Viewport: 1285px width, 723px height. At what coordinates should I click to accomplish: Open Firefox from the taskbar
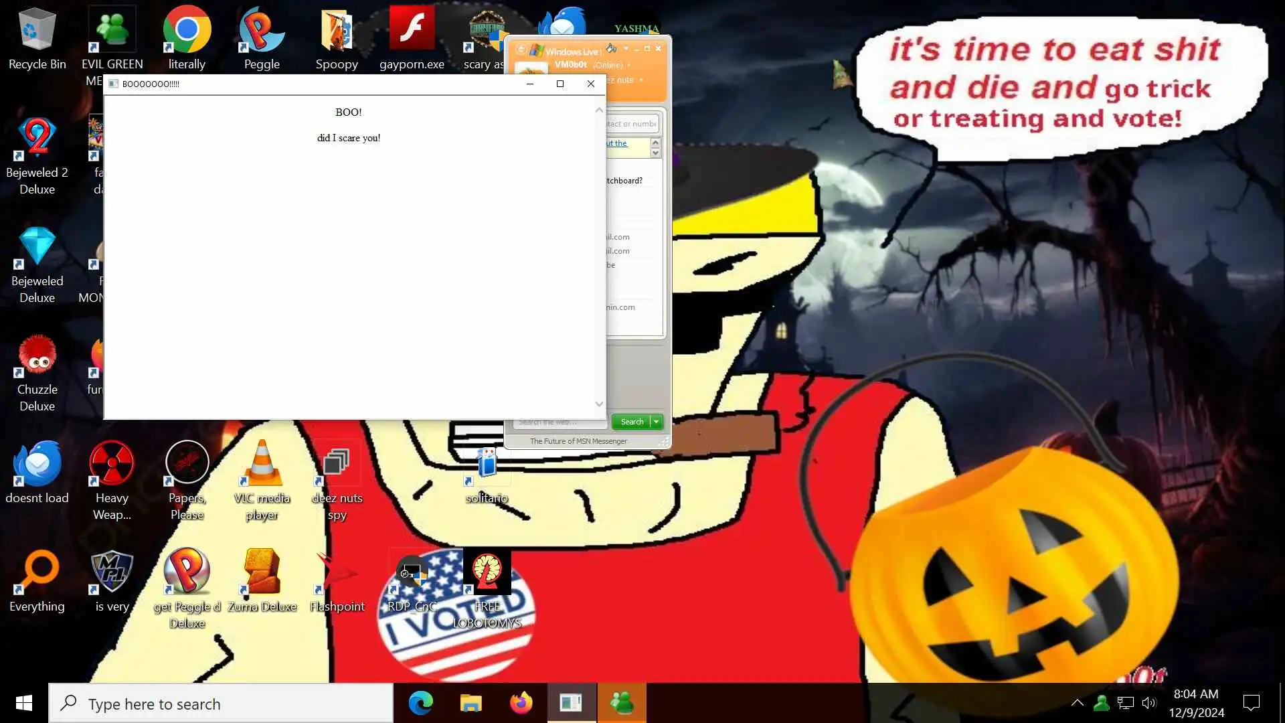pos(521,703)
